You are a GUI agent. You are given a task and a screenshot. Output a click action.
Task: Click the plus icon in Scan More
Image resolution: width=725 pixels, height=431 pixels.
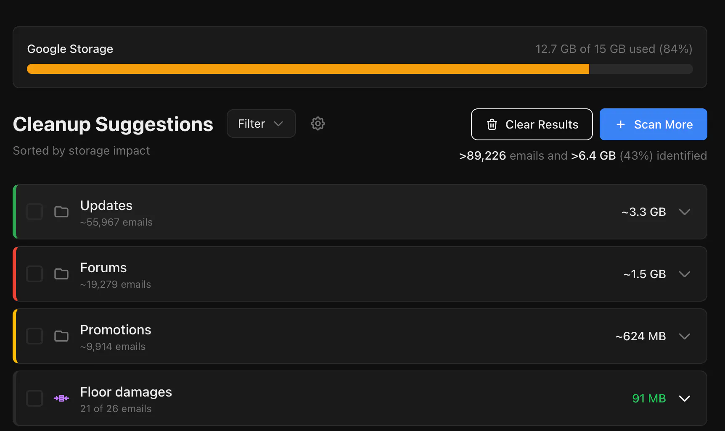pyautogui.click(x=621, y=124)
